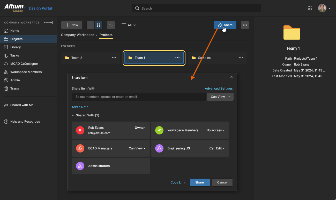The height and width of the screenshot is (200, 336).
Task: Change Workspace Members access level dropdown
Action: pos(215,130)
